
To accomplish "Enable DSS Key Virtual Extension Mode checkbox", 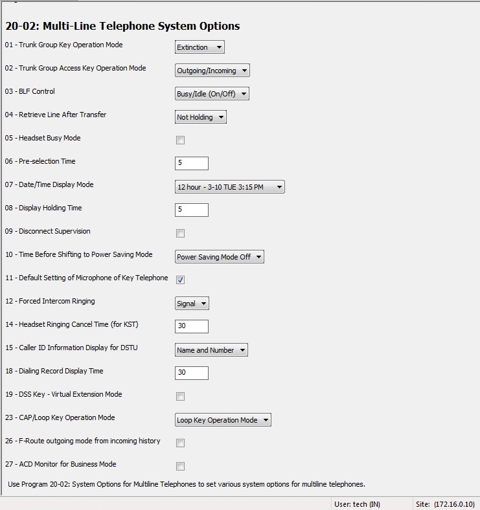I will 181,397.
